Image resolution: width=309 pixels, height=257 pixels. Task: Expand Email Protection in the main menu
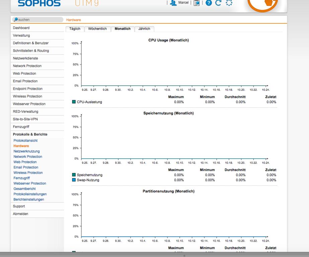[x=37, y=81]
